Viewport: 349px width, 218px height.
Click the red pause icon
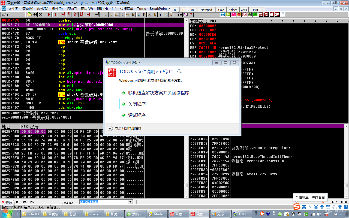tap(55, 14)
